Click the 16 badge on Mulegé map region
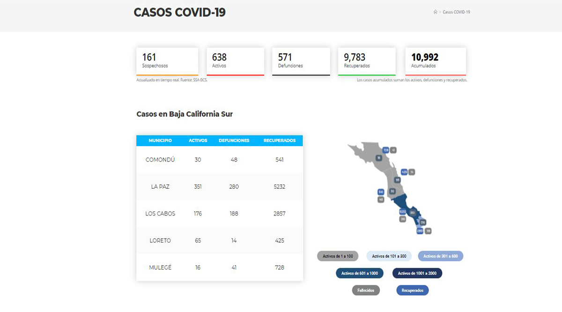Image resolution: width=562 pixels, height=312 pixels. [379, 158]
